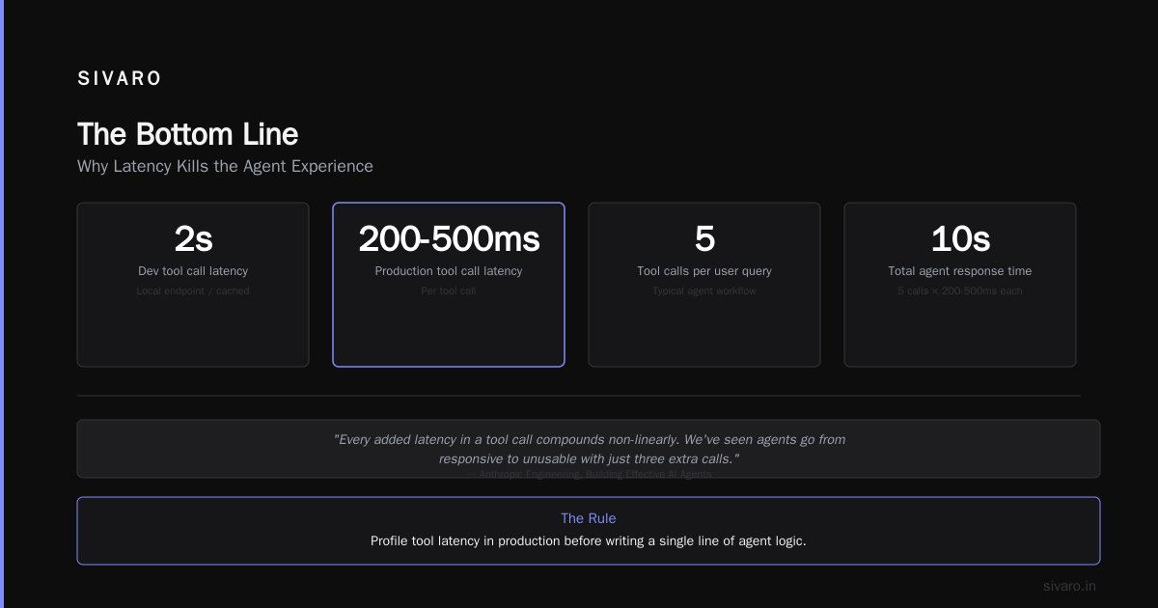
Task: Select the "Tool calls per user query" label
Action: (x=704, y=271)
